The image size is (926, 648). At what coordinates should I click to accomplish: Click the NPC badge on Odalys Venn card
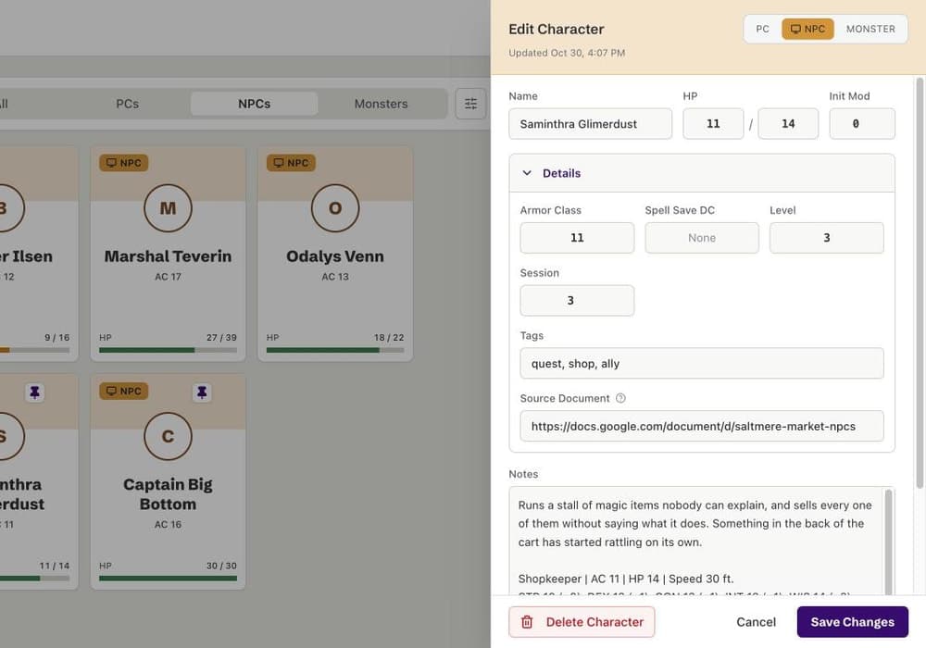click(x=291, y=163)
